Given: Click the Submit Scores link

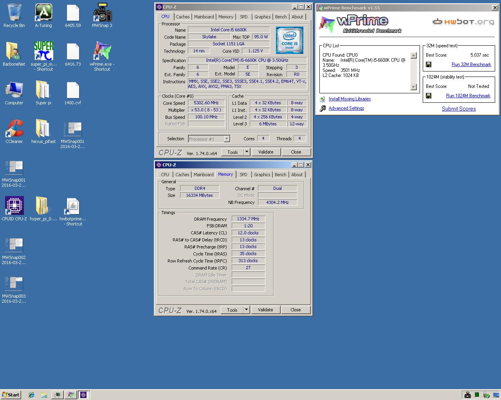Looking at the screenshot, I should coord(459,109).
